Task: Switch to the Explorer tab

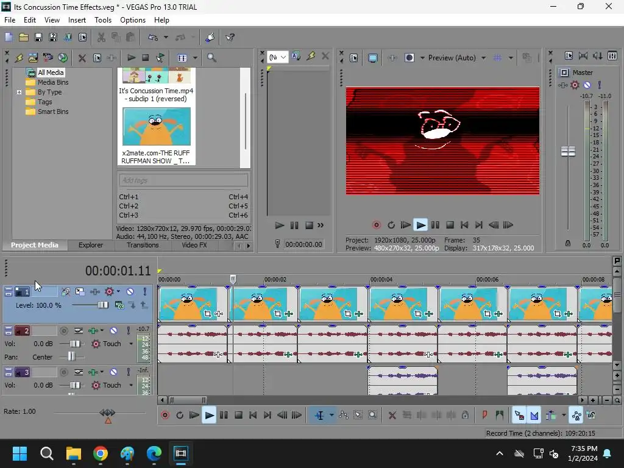Action: point(90,245)
